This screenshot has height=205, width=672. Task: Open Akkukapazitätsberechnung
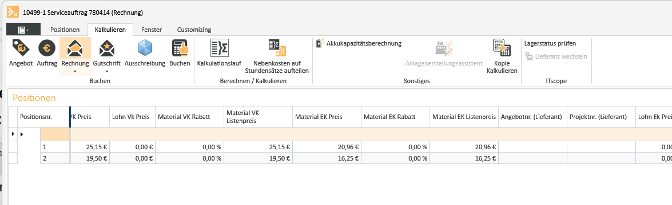(x=358, y=43)
